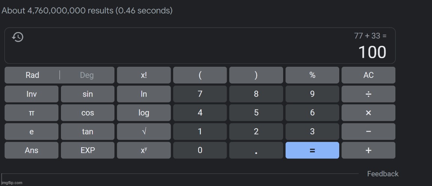Click the division ÷ operator key
Viewport: 432px width, 186px height.
[x=368, y=94]
